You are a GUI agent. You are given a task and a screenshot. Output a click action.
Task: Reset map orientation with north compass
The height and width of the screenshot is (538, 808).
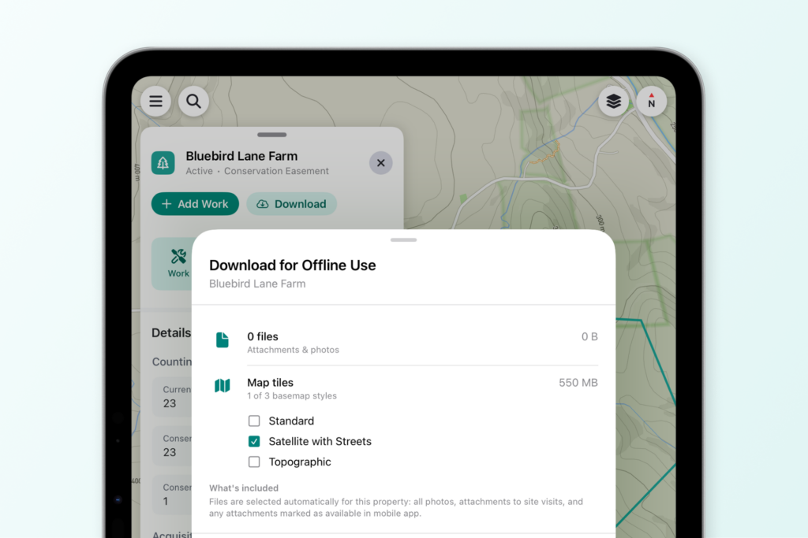tap(651, 102)
